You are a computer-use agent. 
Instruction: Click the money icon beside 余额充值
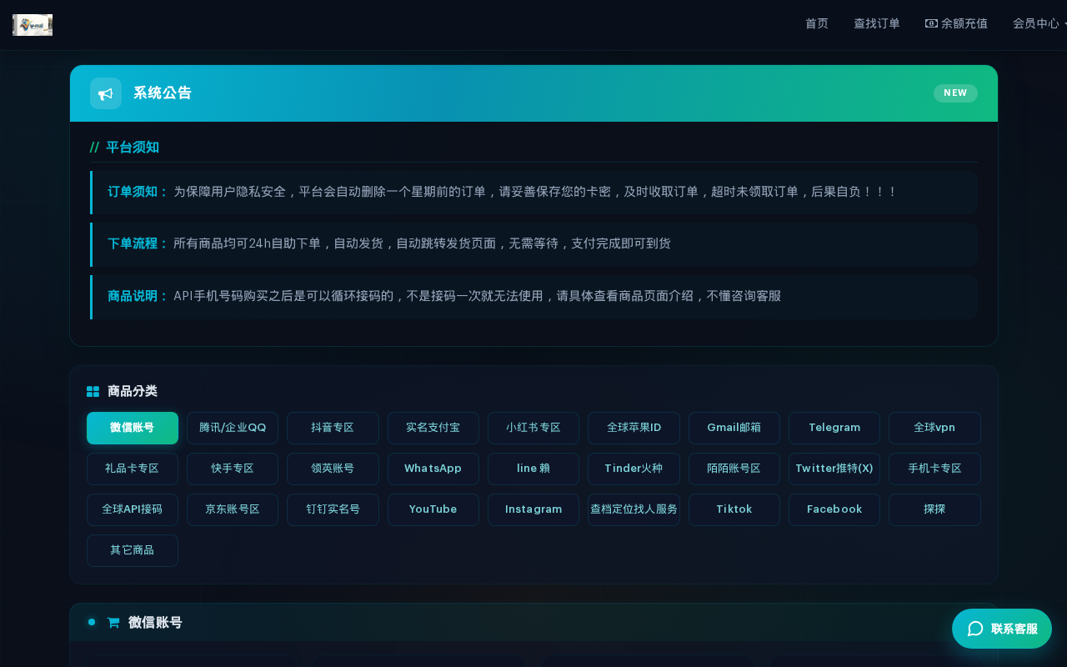click(x=931, y=23)
